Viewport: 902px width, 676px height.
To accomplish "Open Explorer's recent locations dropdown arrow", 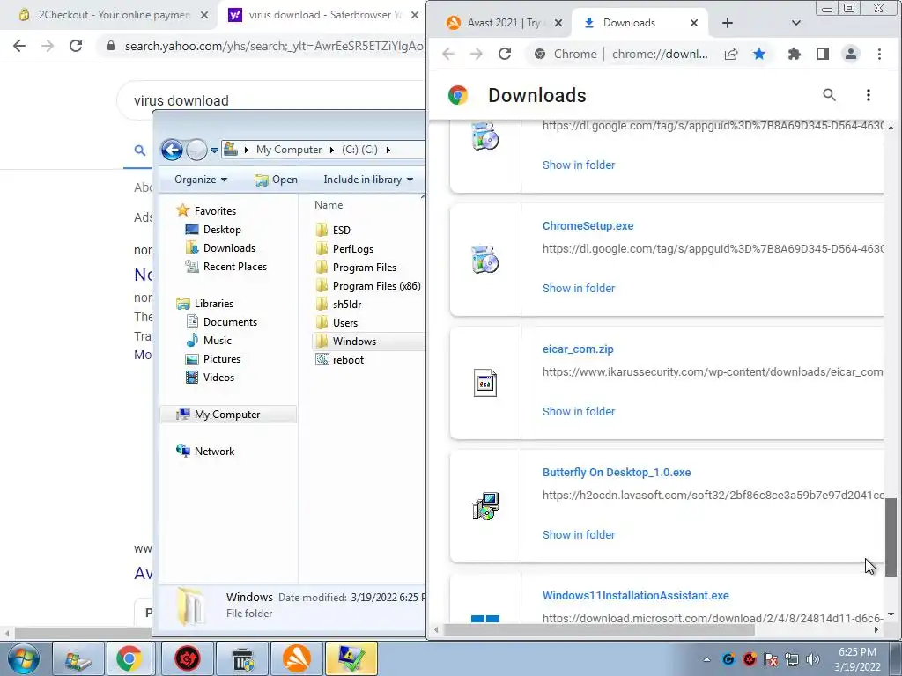I will tap(214, 150).
